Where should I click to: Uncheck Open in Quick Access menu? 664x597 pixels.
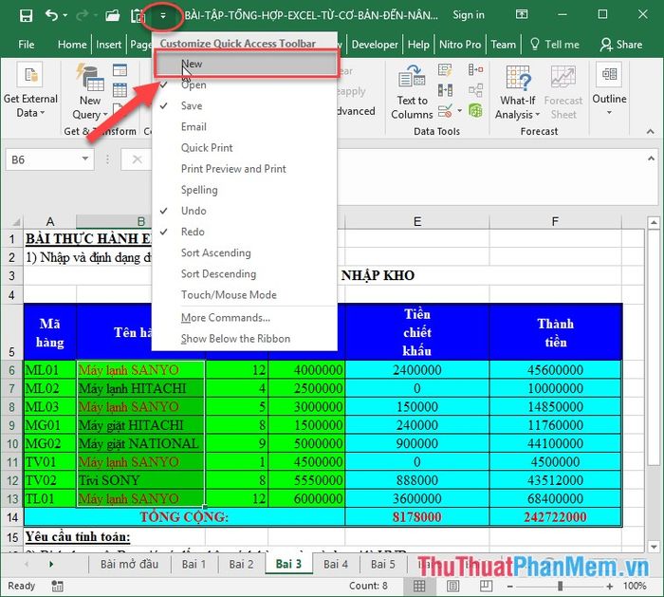[x=194, y=85]
